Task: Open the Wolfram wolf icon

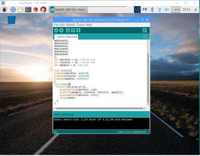Action: [43, 10]
